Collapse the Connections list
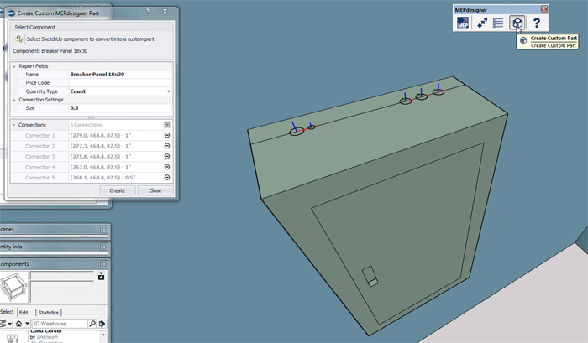Image resolution: width=588 pixels, height=343 pixels. 13,124
